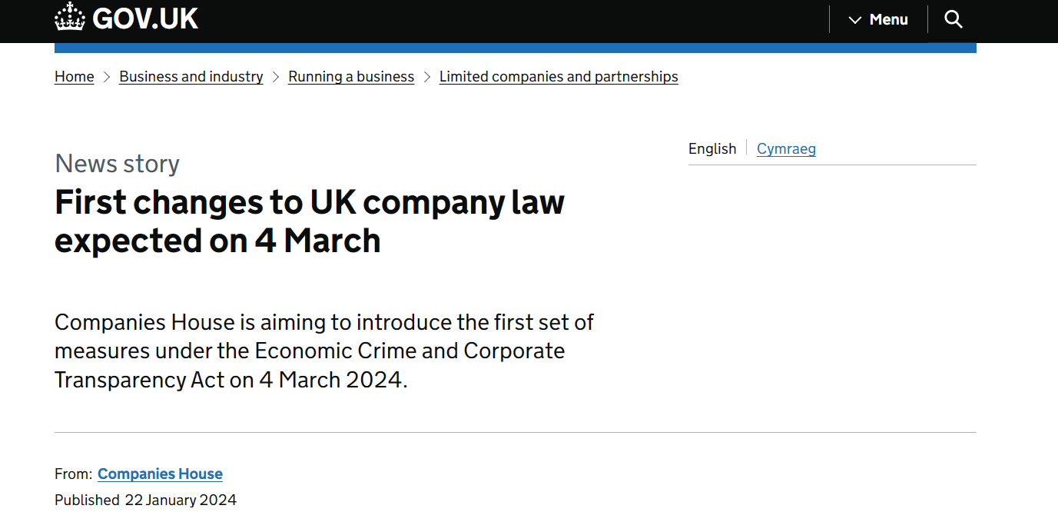Click the summary paragraph about Companies House
The image size is (1058, 512).
pos(323,351)
